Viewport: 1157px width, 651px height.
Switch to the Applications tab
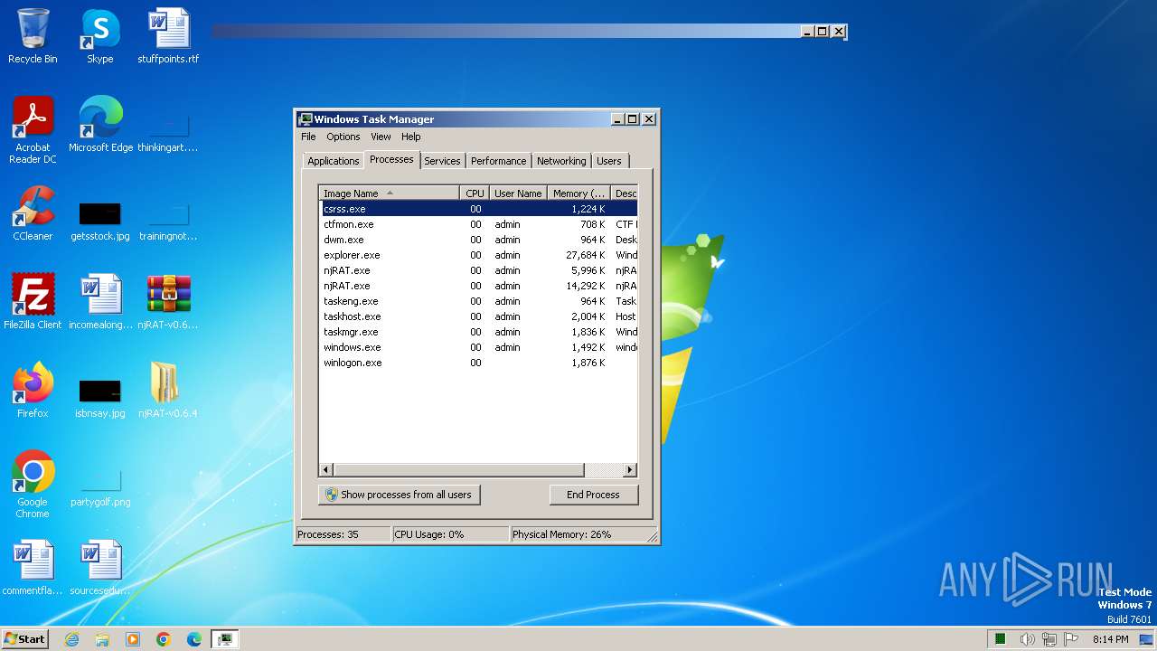(334, 161)
